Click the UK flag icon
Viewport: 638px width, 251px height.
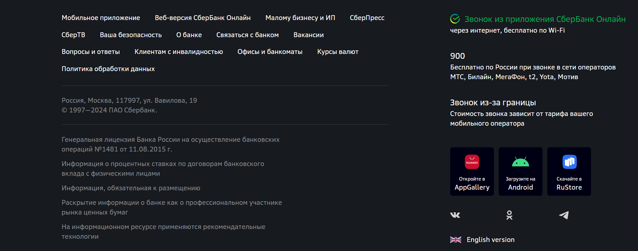(456, 240)
